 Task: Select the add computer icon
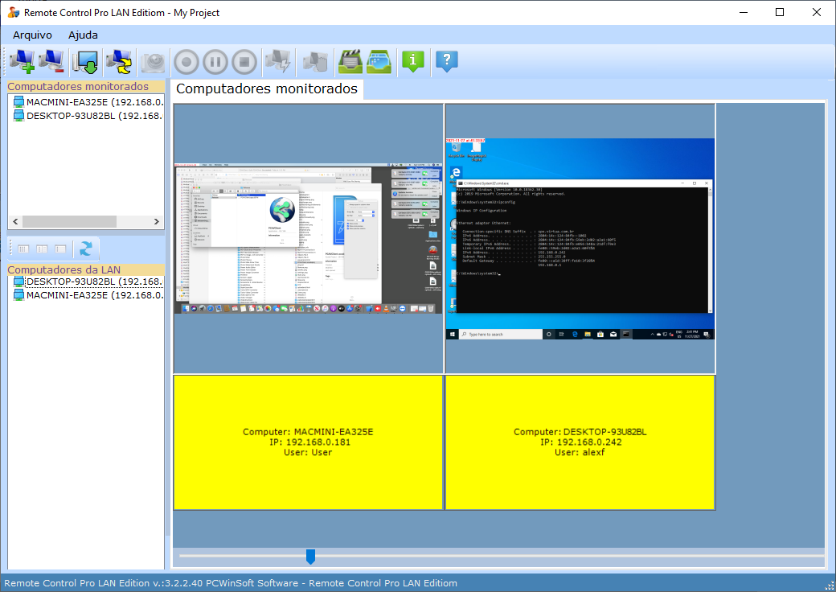23,62
